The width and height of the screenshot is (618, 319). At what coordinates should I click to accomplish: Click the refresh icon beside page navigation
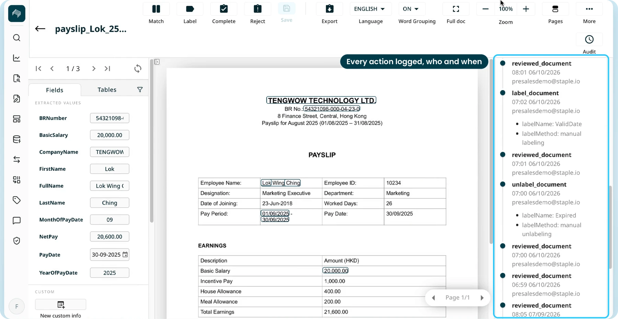pyautogui.click(x=138, y=69)
